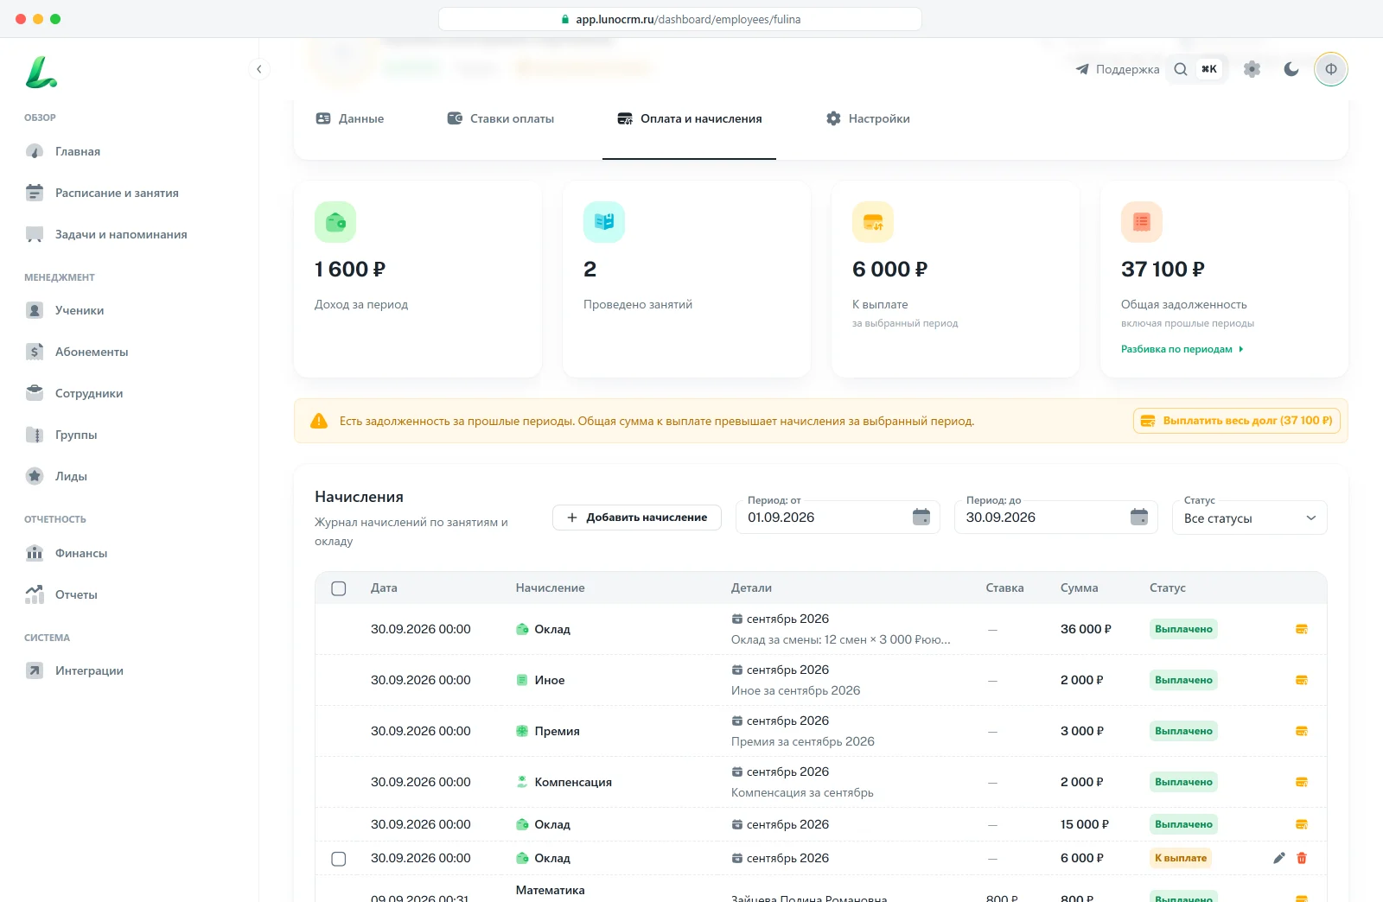Toggle dark mode with the moon icon
Screen dimensions: 1383x902
pyautogui.click(x=1291, y=69)
